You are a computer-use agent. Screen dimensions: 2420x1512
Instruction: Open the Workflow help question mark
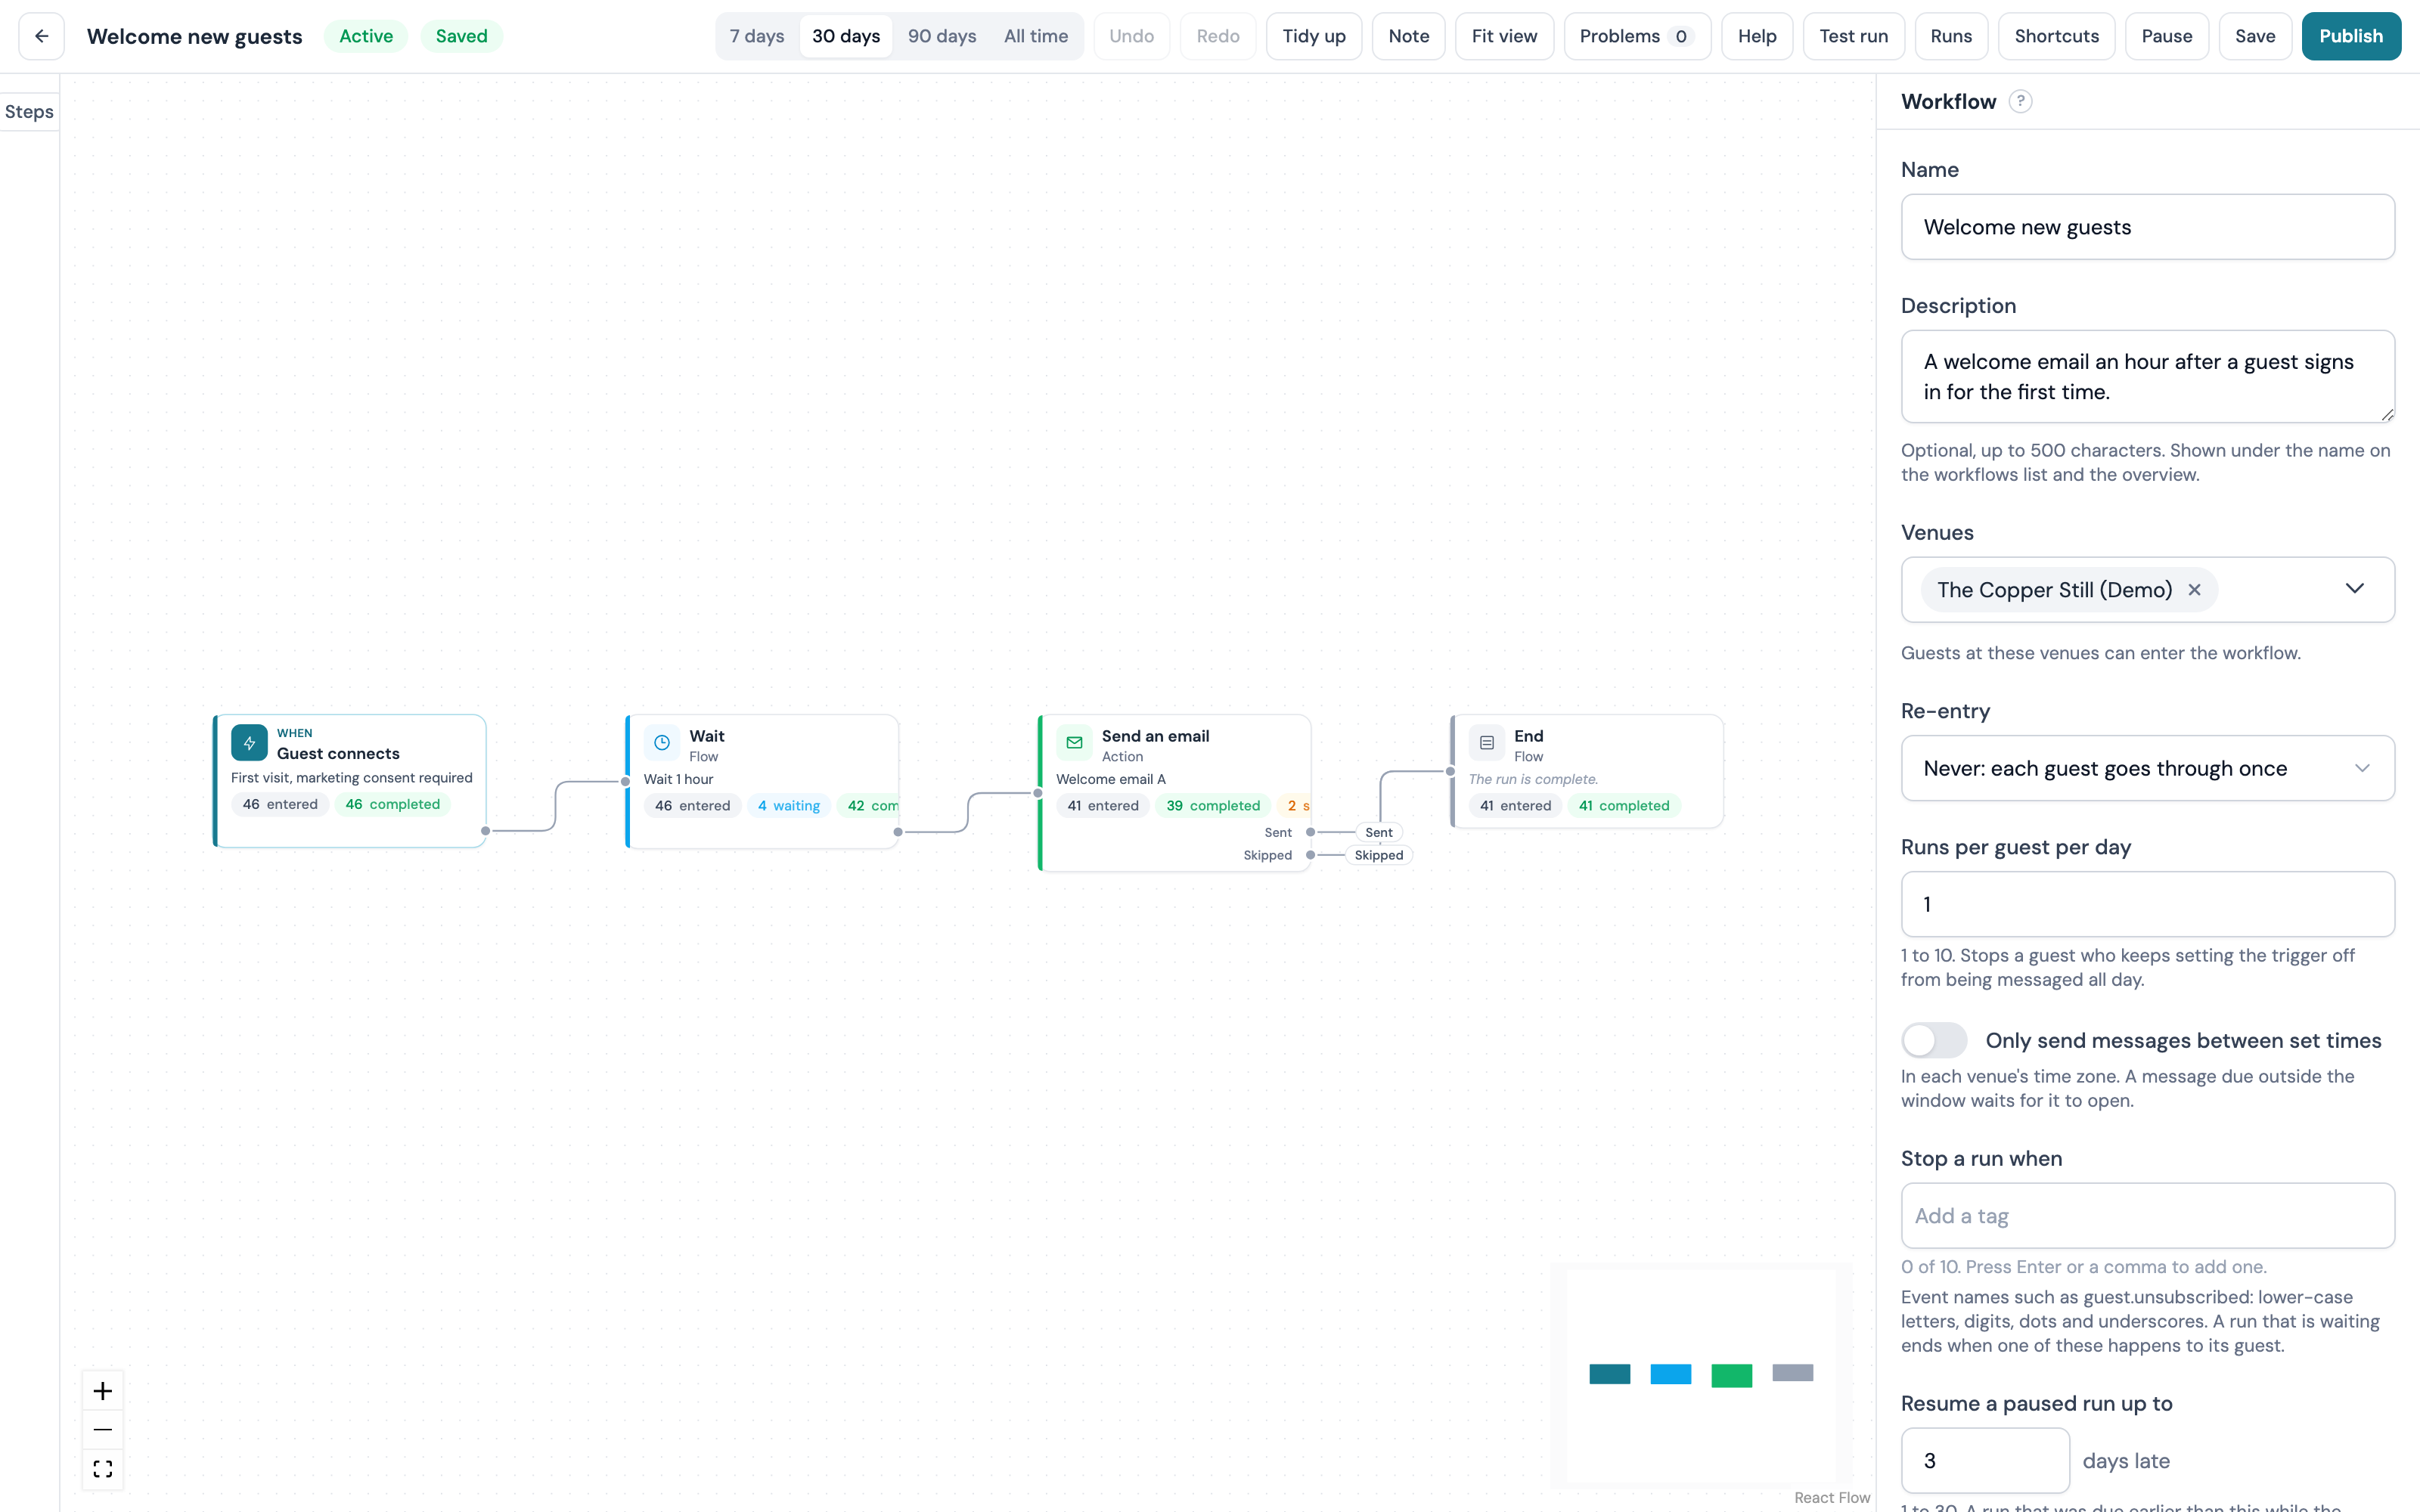[x=2020, y=101]
